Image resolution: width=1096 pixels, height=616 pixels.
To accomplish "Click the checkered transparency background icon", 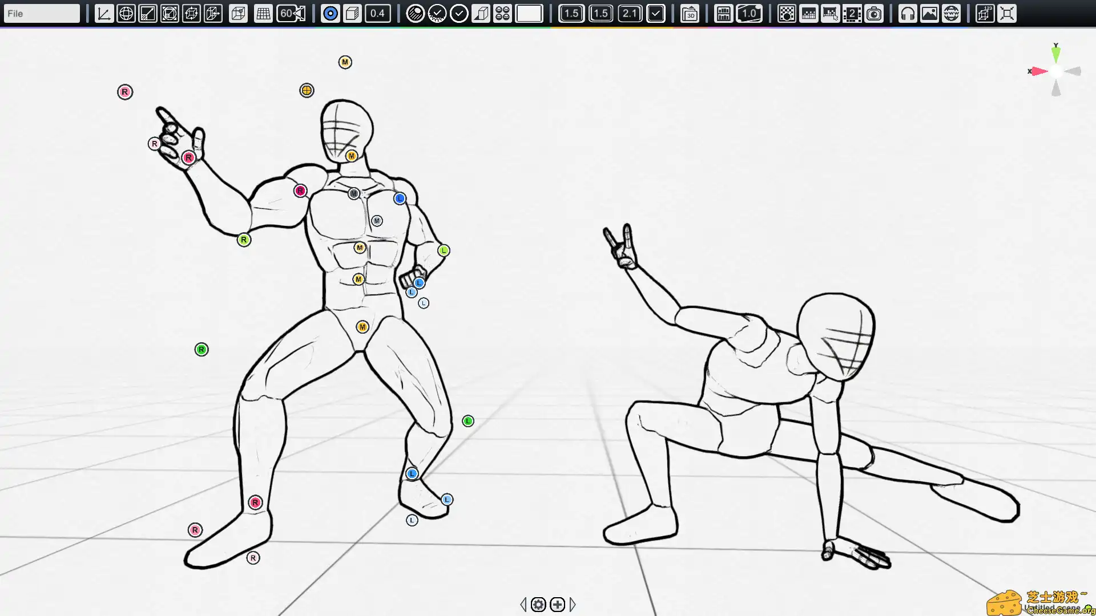I will (x=787, y=14).
